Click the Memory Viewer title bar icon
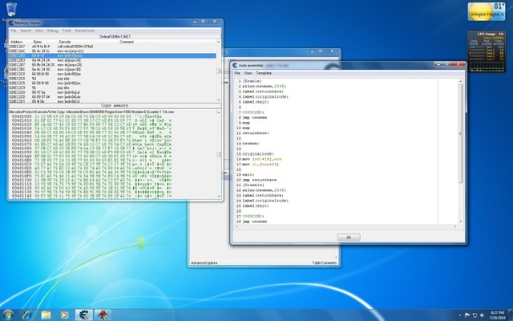513x321 pixels. [13, 23]
